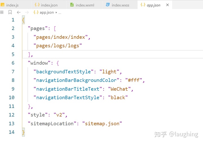Open the index.wxml tab
This screenshot has width=203, height=143.
coord(85,5)
